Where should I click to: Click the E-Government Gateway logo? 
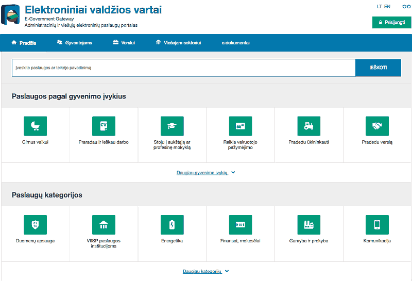point(10,14)
